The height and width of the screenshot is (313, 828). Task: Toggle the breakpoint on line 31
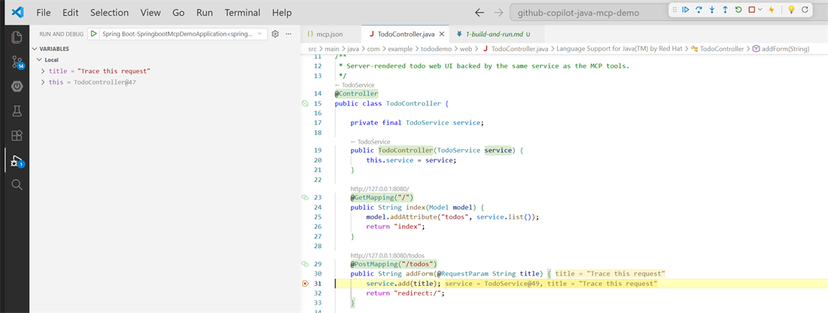pos(305,284)
